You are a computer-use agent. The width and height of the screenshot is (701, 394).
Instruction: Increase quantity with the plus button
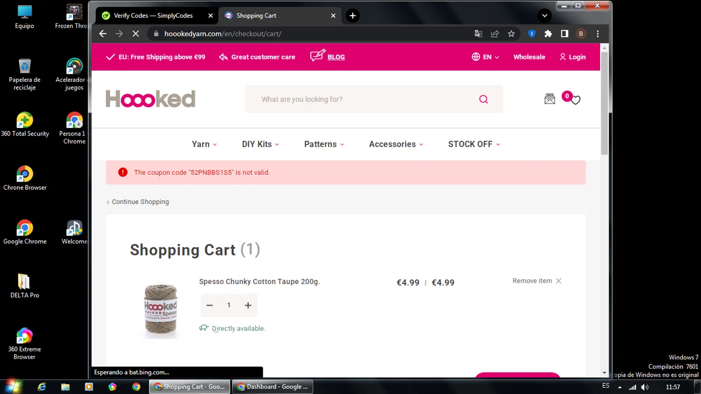(x=248, y=305)
